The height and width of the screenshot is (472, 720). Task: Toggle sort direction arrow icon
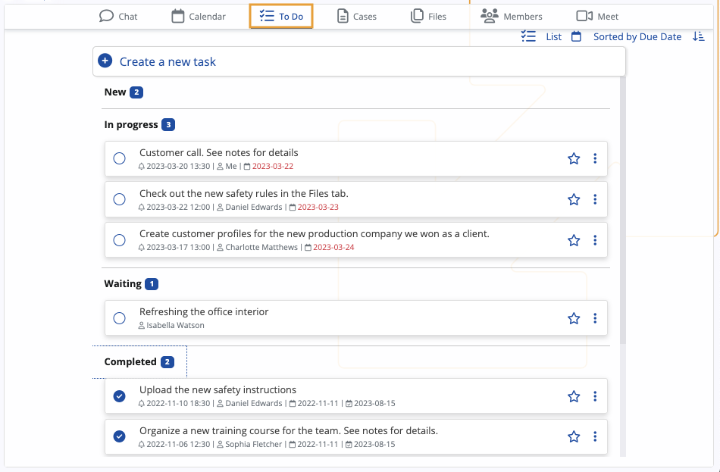(x=699, y=36)
